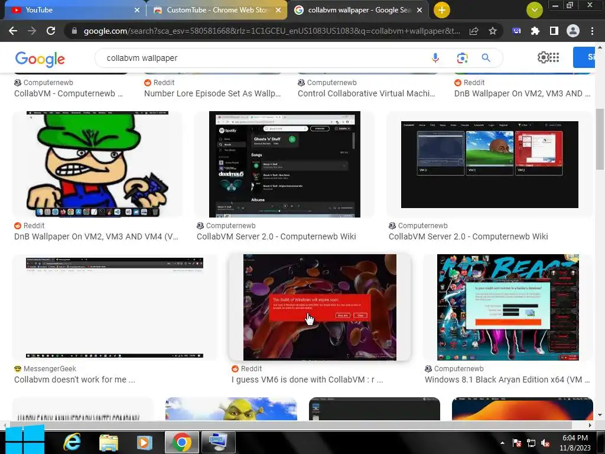
Task: Close the collabvm wallpaper search tab
Action: coord(420,10)
